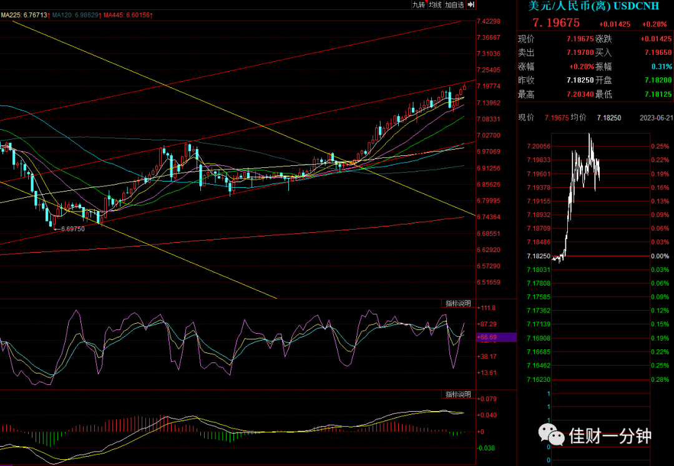Select the 美元/人民币 USDCNH title

coord(593,6)
